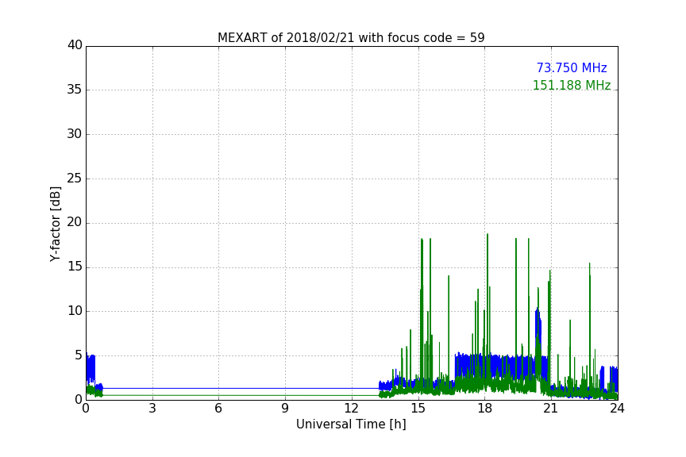The width and height of the screenshot is (686, 457).
Task: Click y-axis tick label 15
Action: click(x=75, y=267)
